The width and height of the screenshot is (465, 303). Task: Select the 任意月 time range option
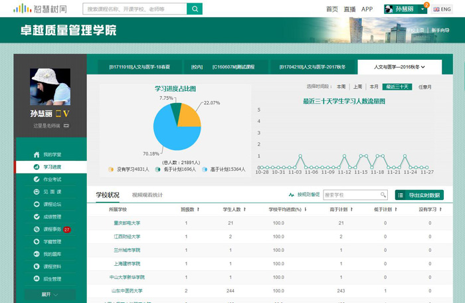(x=424, y=86)
